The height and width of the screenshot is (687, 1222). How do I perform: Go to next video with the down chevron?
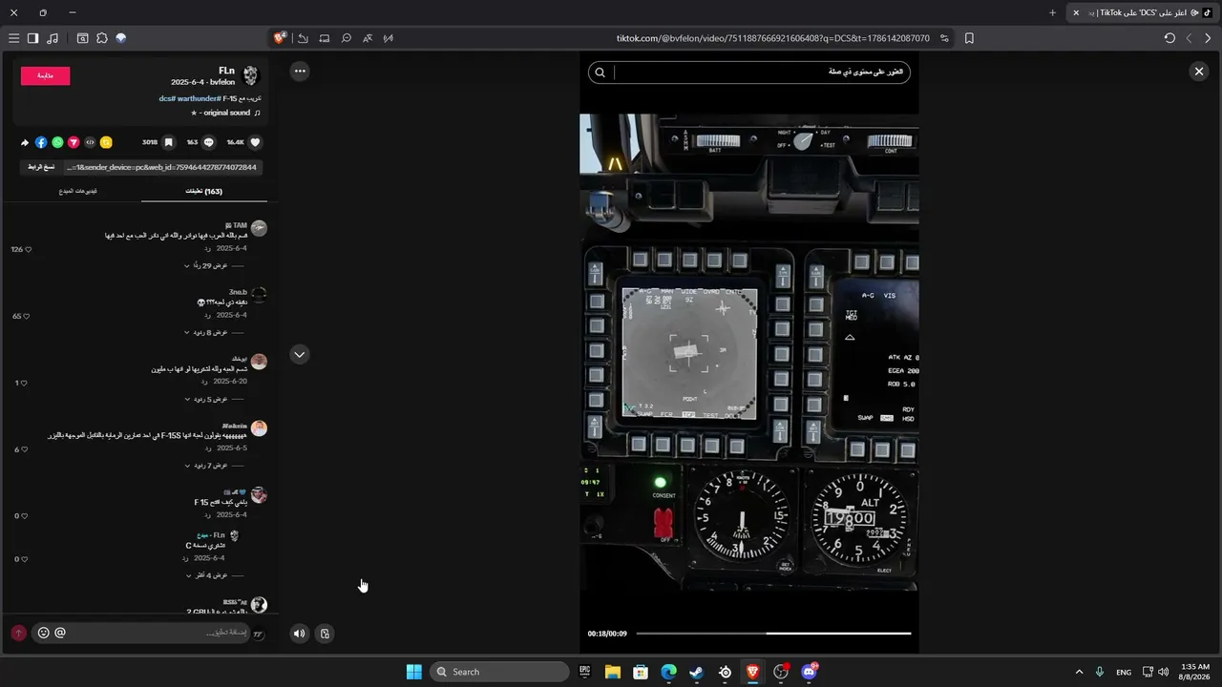pos(300,354)
